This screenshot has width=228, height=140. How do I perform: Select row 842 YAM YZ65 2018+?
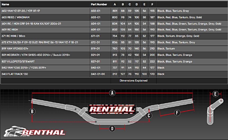coord(114,68)
